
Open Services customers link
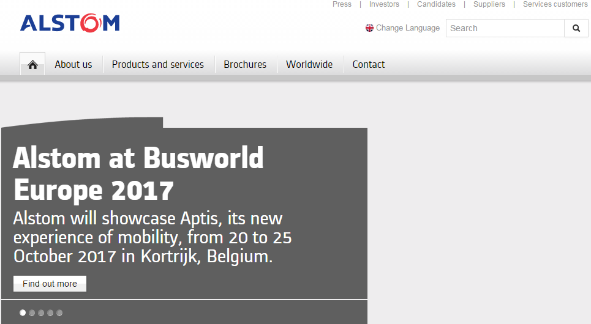pos(555,4)
